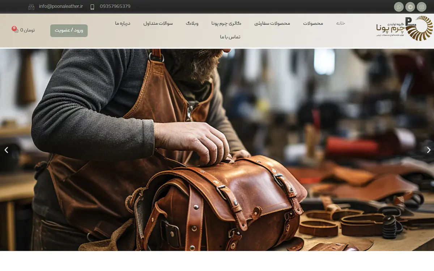Open the تماس با ما menu item

coord(230,37)
